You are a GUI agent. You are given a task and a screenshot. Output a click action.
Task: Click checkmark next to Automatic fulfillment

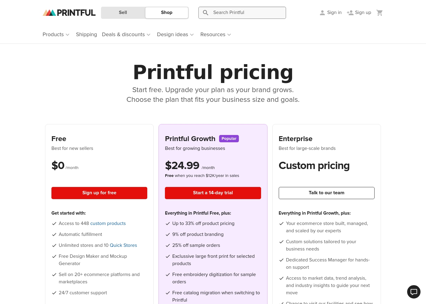pyautogui.click(x=54, y=234)
